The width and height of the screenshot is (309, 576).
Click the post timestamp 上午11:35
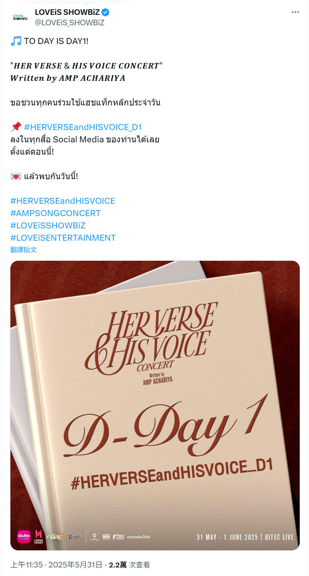coord(26,565)
